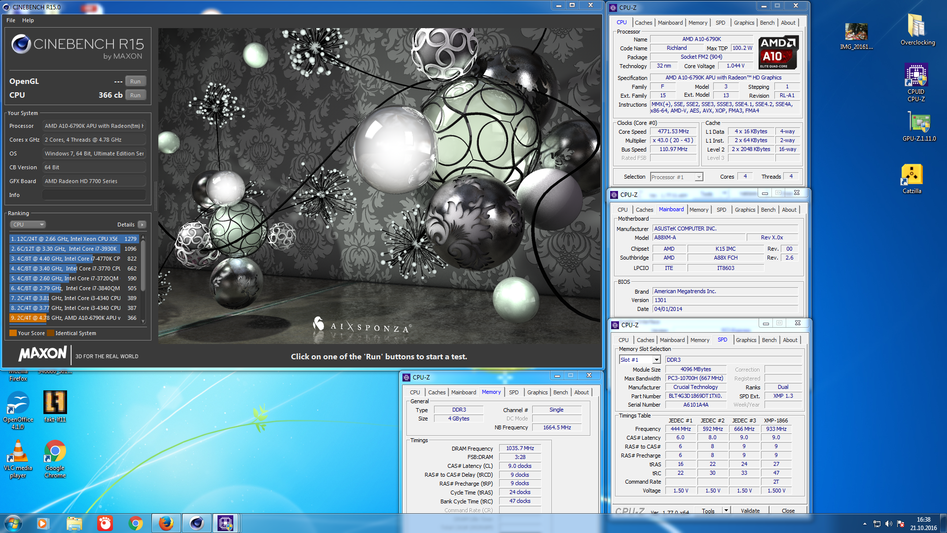
Task: Click the DRAM Frequency value 1035.7 MHz
Action: pyautogui.click(x=520, y=449)
